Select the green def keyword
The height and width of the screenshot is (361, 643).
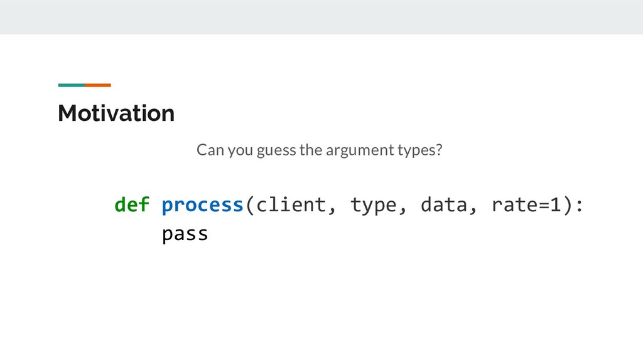(x=132, y=204)
